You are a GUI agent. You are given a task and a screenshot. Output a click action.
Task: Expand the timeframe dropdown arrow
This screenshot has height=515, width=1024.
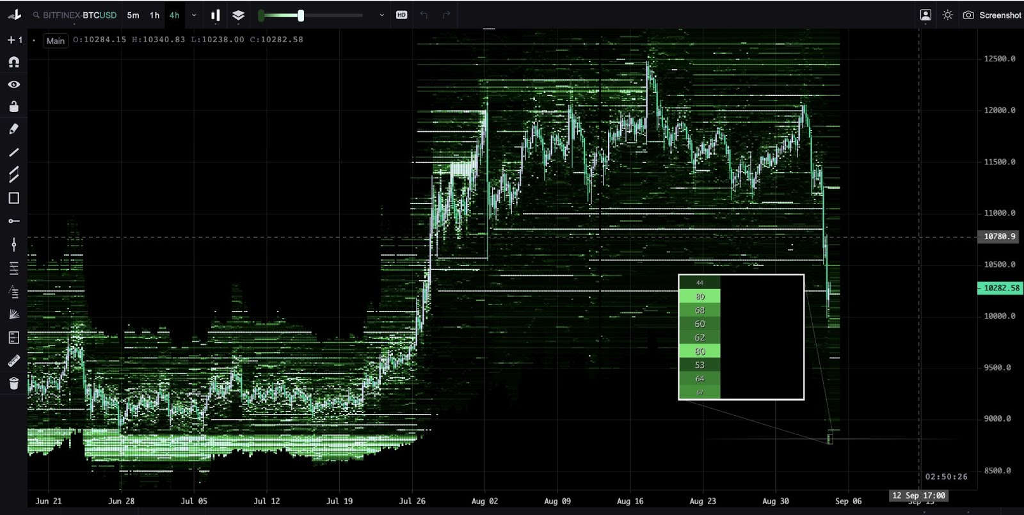point(194,15)
